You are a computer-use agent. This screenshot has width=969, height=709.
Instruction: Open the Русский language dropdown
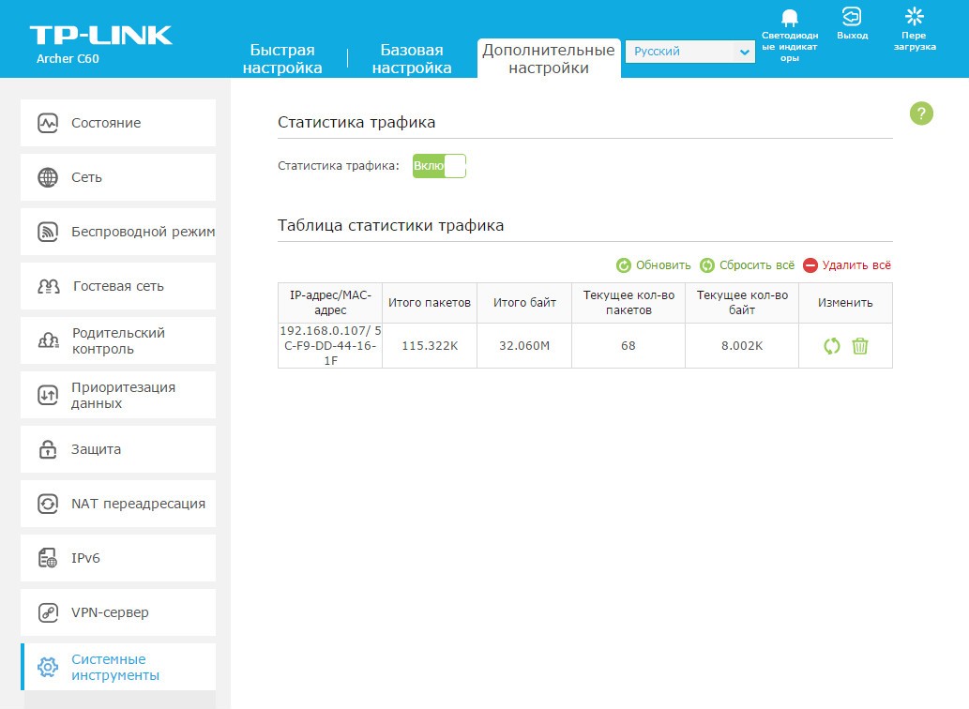click(x=689, y=53)
